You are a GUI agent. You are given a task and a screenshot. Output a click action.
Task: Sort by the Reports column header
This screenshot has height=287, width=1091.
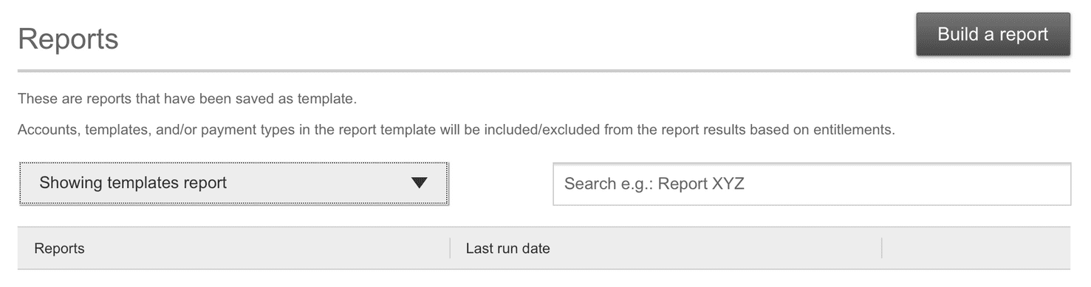click(59, 249)
